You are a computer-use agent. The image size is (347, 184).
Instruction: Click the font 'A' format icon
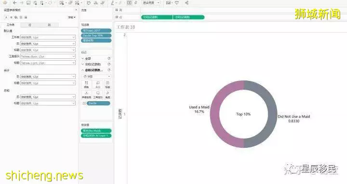6,17
